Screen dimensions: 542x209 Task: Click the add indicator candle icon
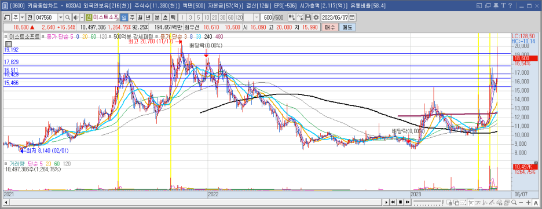292,17
